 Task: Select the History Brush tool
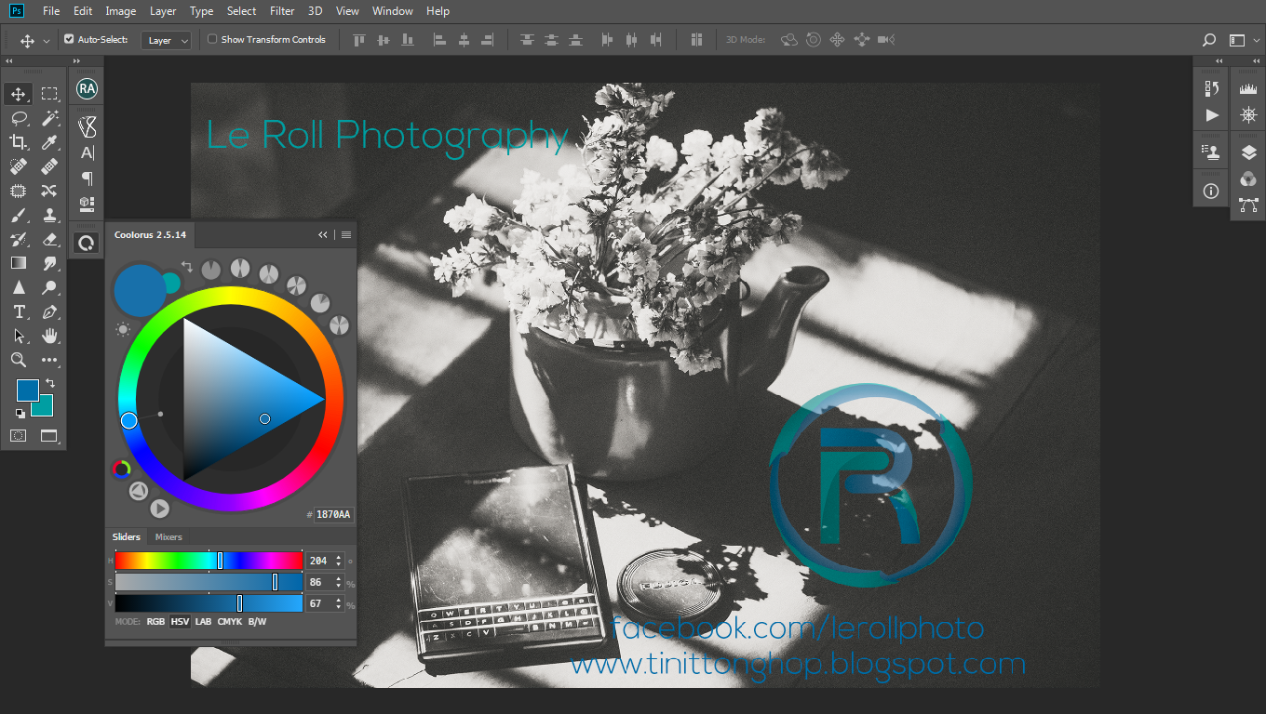point(19,239)
